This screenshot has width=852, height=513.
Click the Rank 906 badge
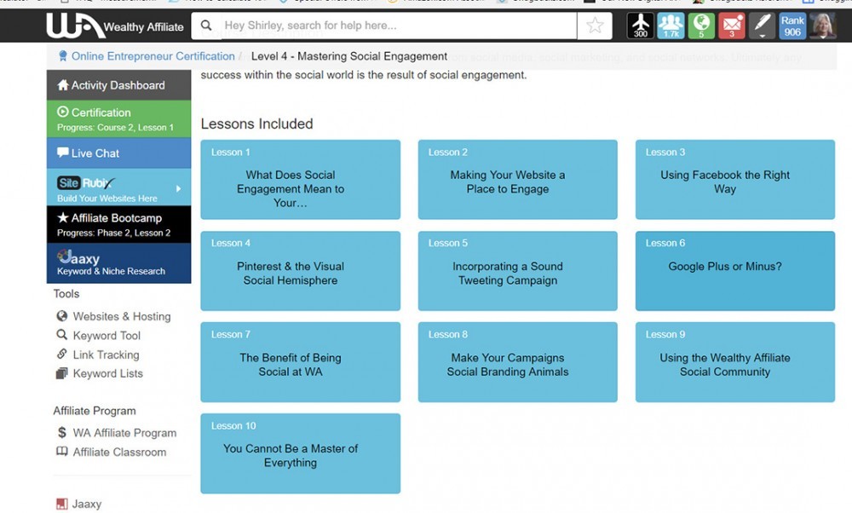coord(792,26)
